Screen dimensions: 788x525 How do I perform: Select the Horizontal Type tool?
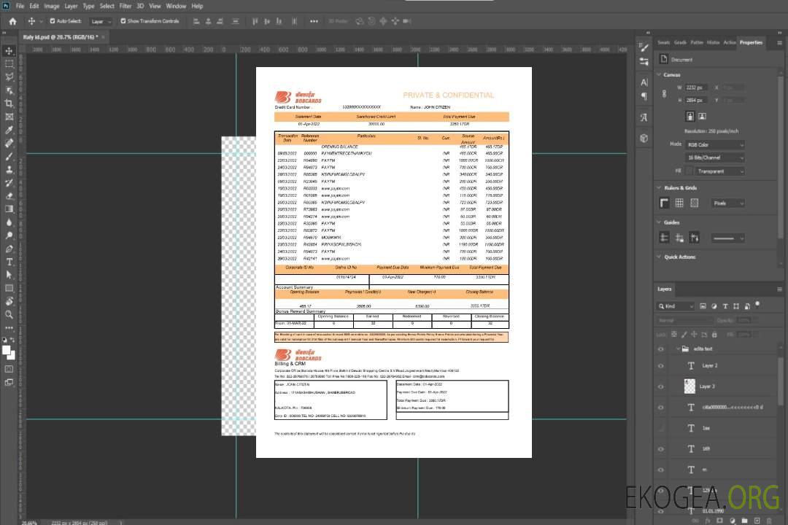pyautogui.click(x=9, y=262)
